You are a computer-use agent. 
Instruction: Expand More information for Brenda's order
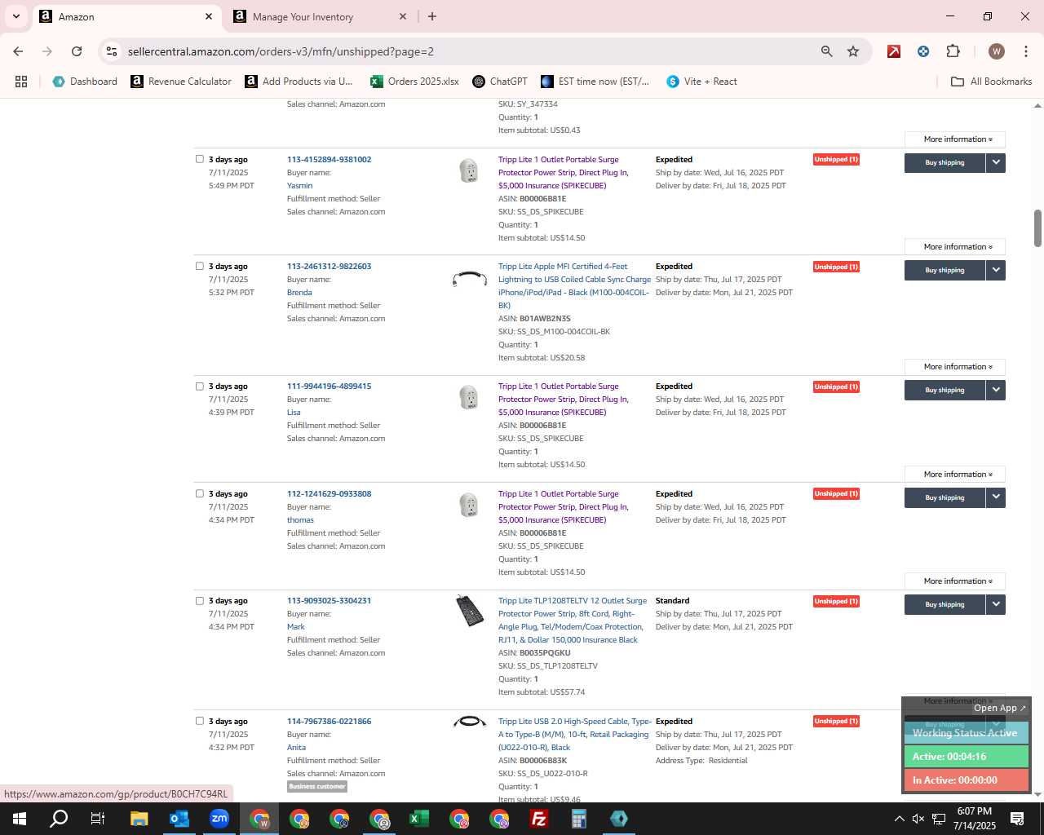pos(955,367)
